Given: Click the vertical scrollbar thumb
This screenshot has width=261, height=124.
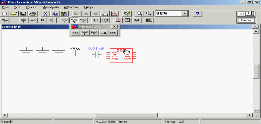Looking at the screenshot, I should (x=256, y=71).
